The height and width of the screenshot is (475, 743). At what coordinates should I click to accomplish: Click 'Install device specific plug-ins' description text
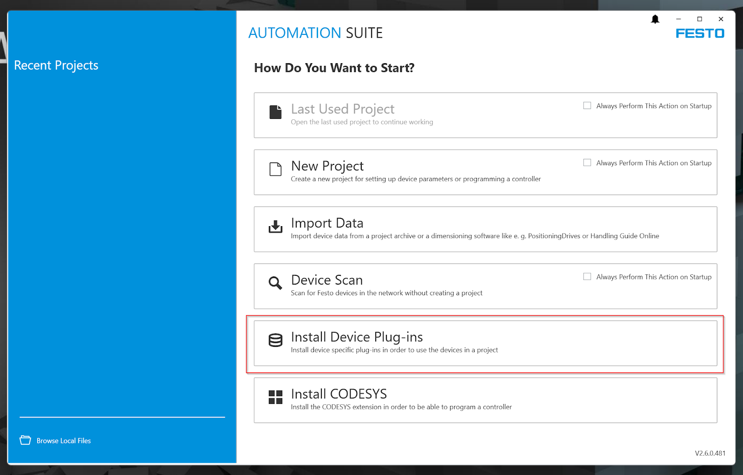pyautogui.click(x=394, y=350)
